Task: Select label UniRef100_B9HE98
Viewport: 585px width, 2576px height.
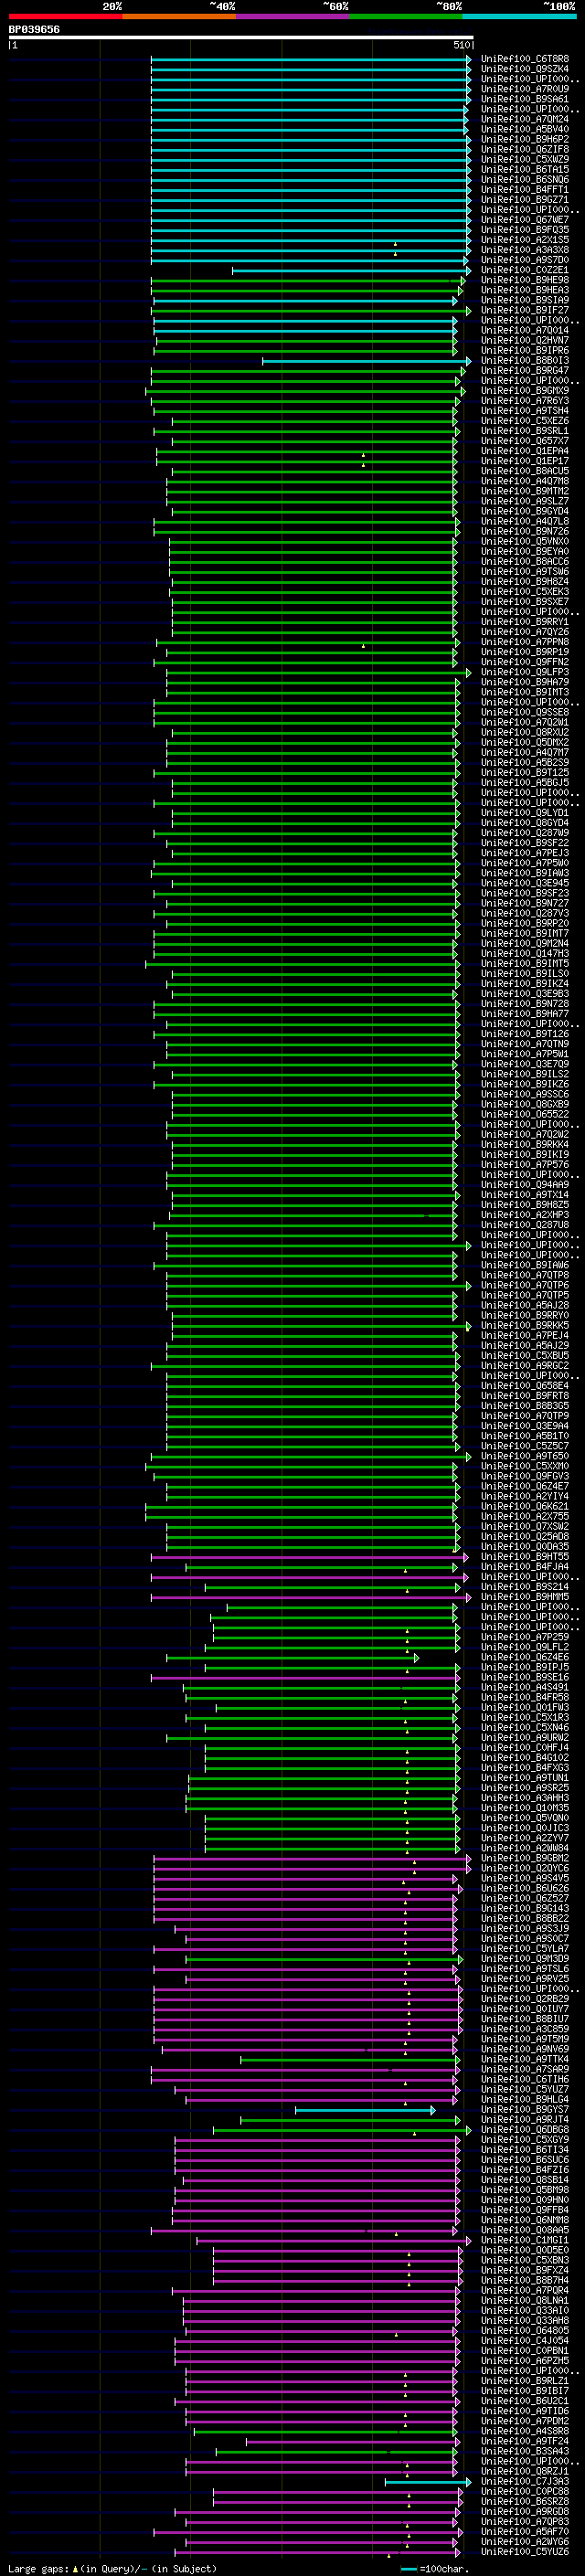Action: (x=525, y=280)
